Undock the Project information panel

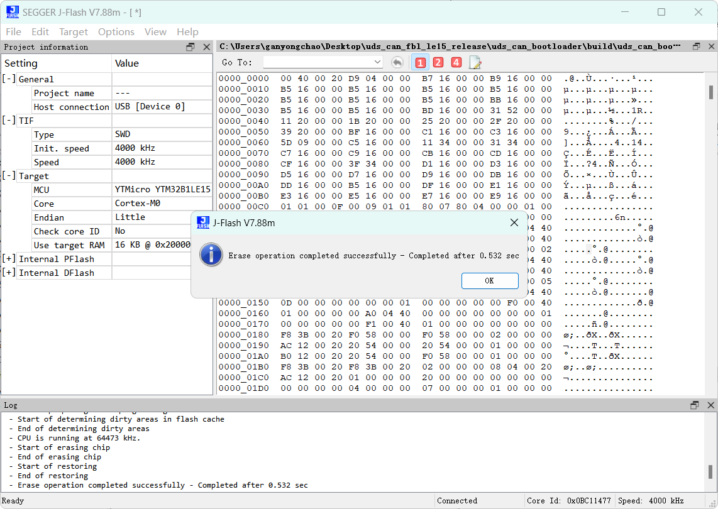click(x=191, y=47)
